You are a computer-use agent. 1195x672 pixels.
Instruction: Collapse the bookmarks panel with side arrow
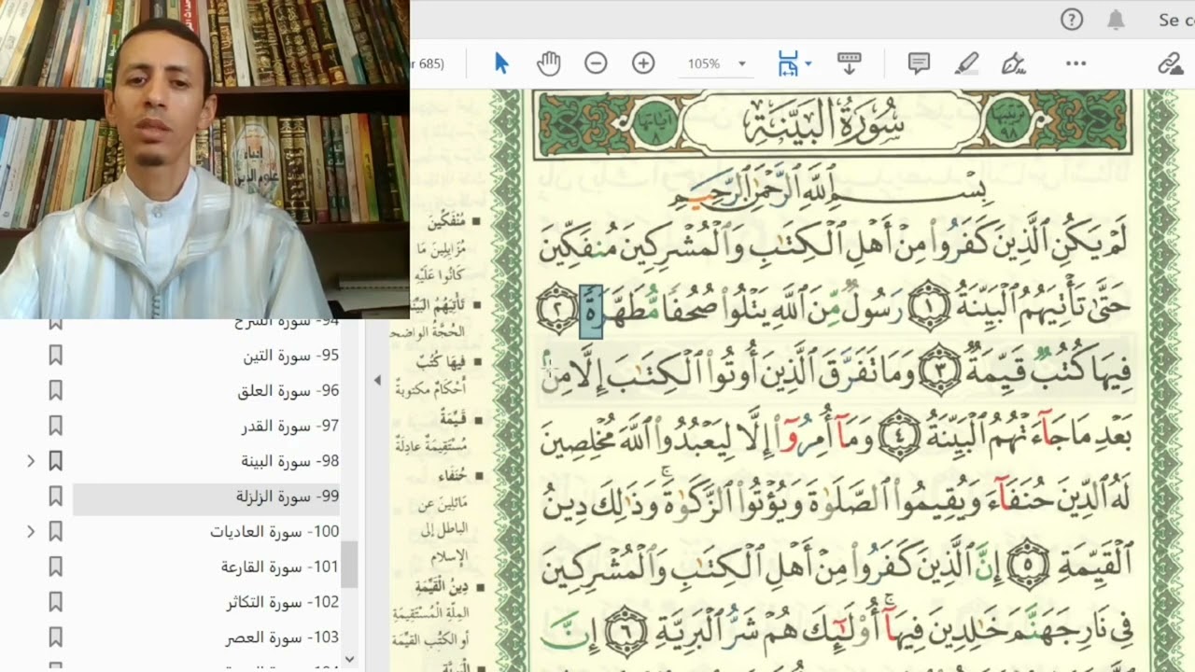point(378,380)
